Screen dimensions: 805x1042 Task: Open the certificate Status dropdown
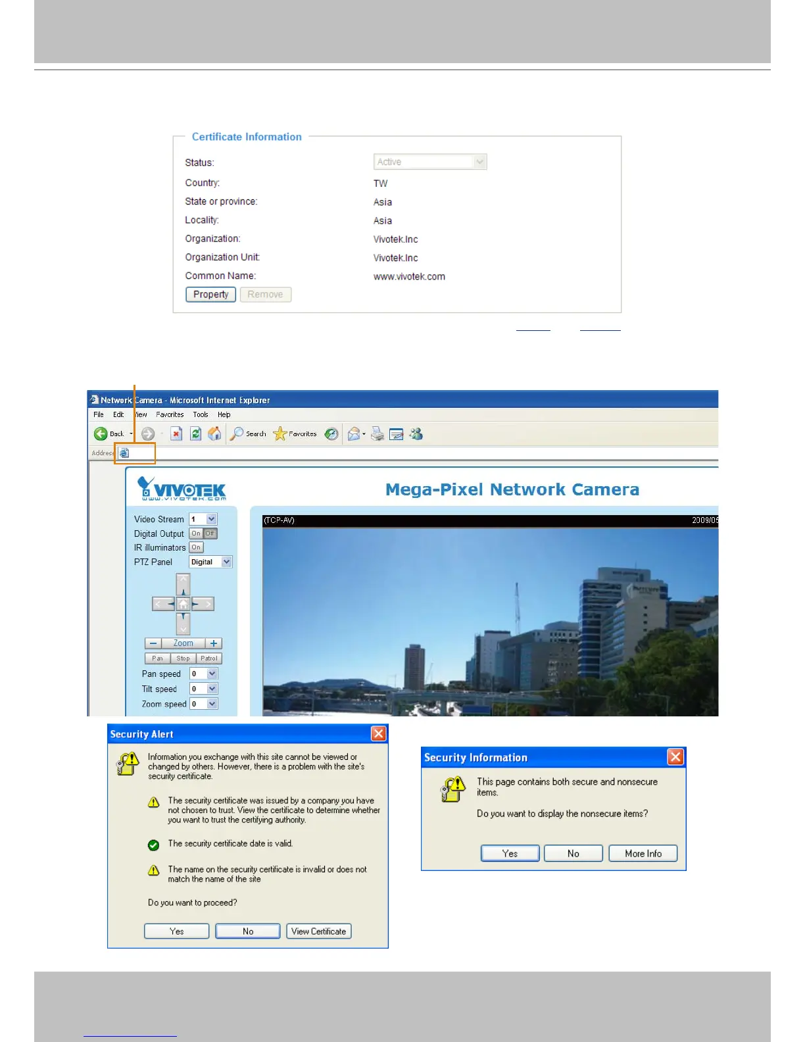click(430, 162)
